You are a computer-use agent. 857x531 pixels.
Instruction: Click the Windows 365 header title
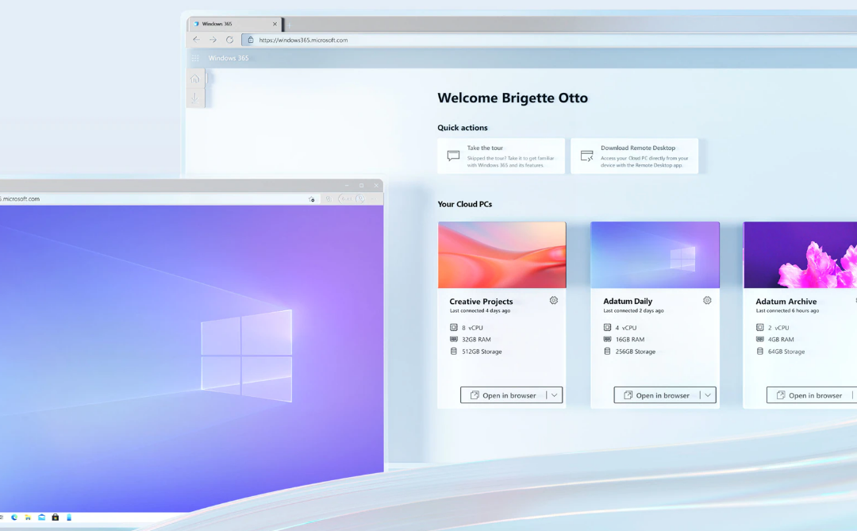point(229,58)
